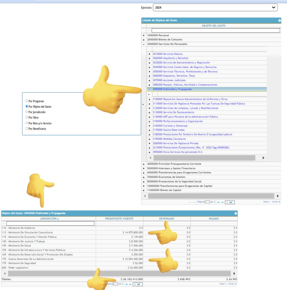Go to last page in the Objetos del Gasto pager

point(222,202)
